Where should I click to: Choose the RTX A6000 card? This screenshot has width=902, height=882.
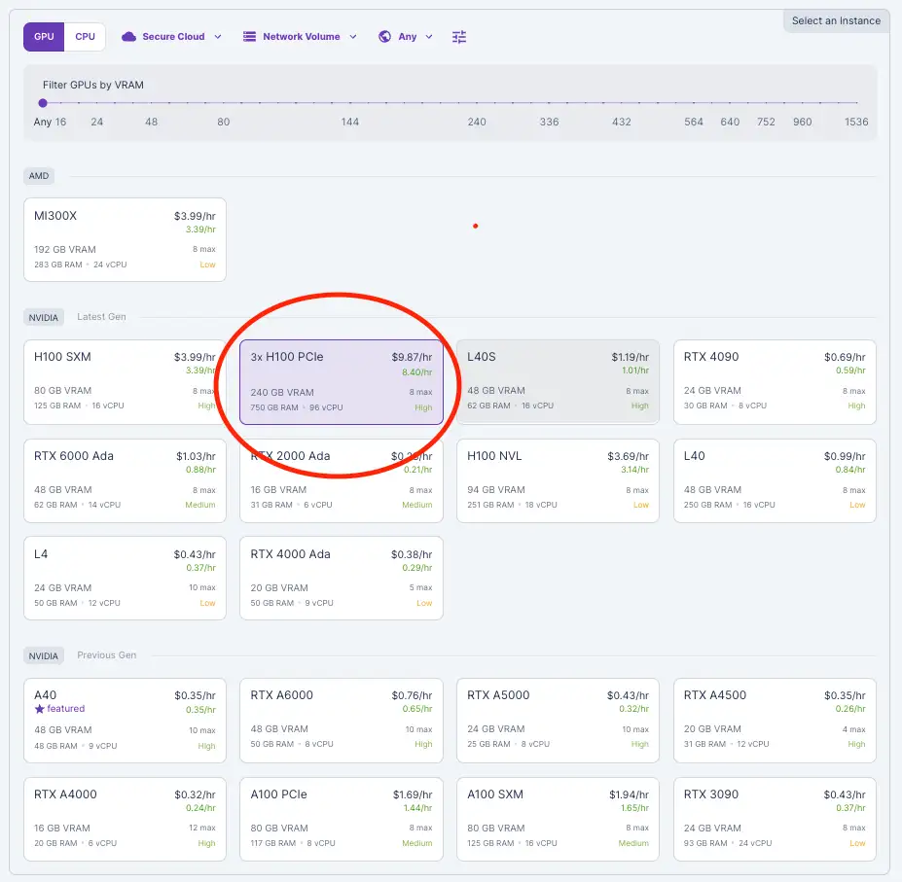[x=342, y=721]
